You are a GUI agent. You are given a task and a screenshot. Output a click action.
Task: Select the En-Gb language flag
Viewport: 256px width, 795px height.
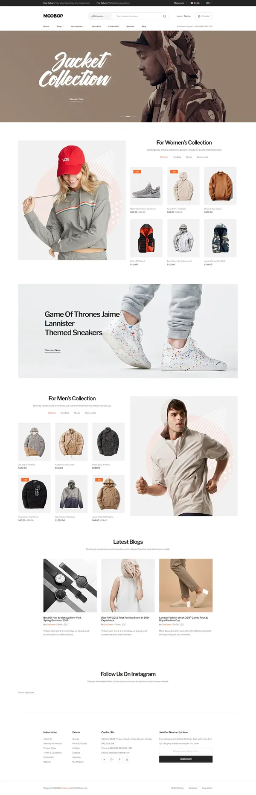pos(192,3)
